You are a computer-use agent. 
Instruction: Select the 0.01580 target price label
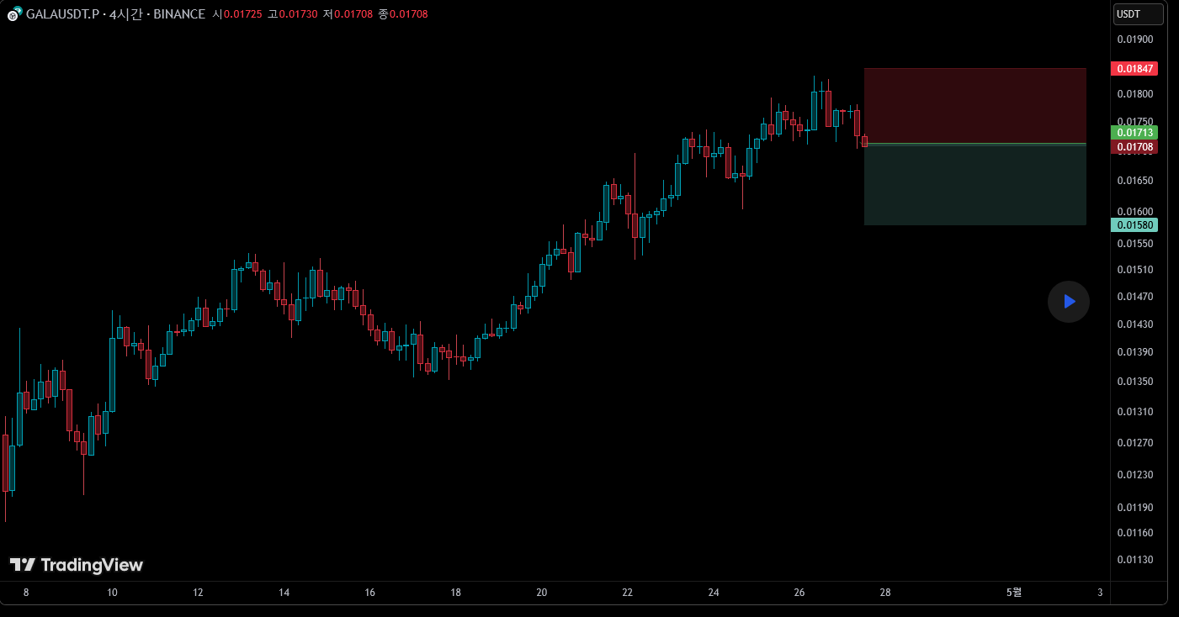click(1134, 224)
